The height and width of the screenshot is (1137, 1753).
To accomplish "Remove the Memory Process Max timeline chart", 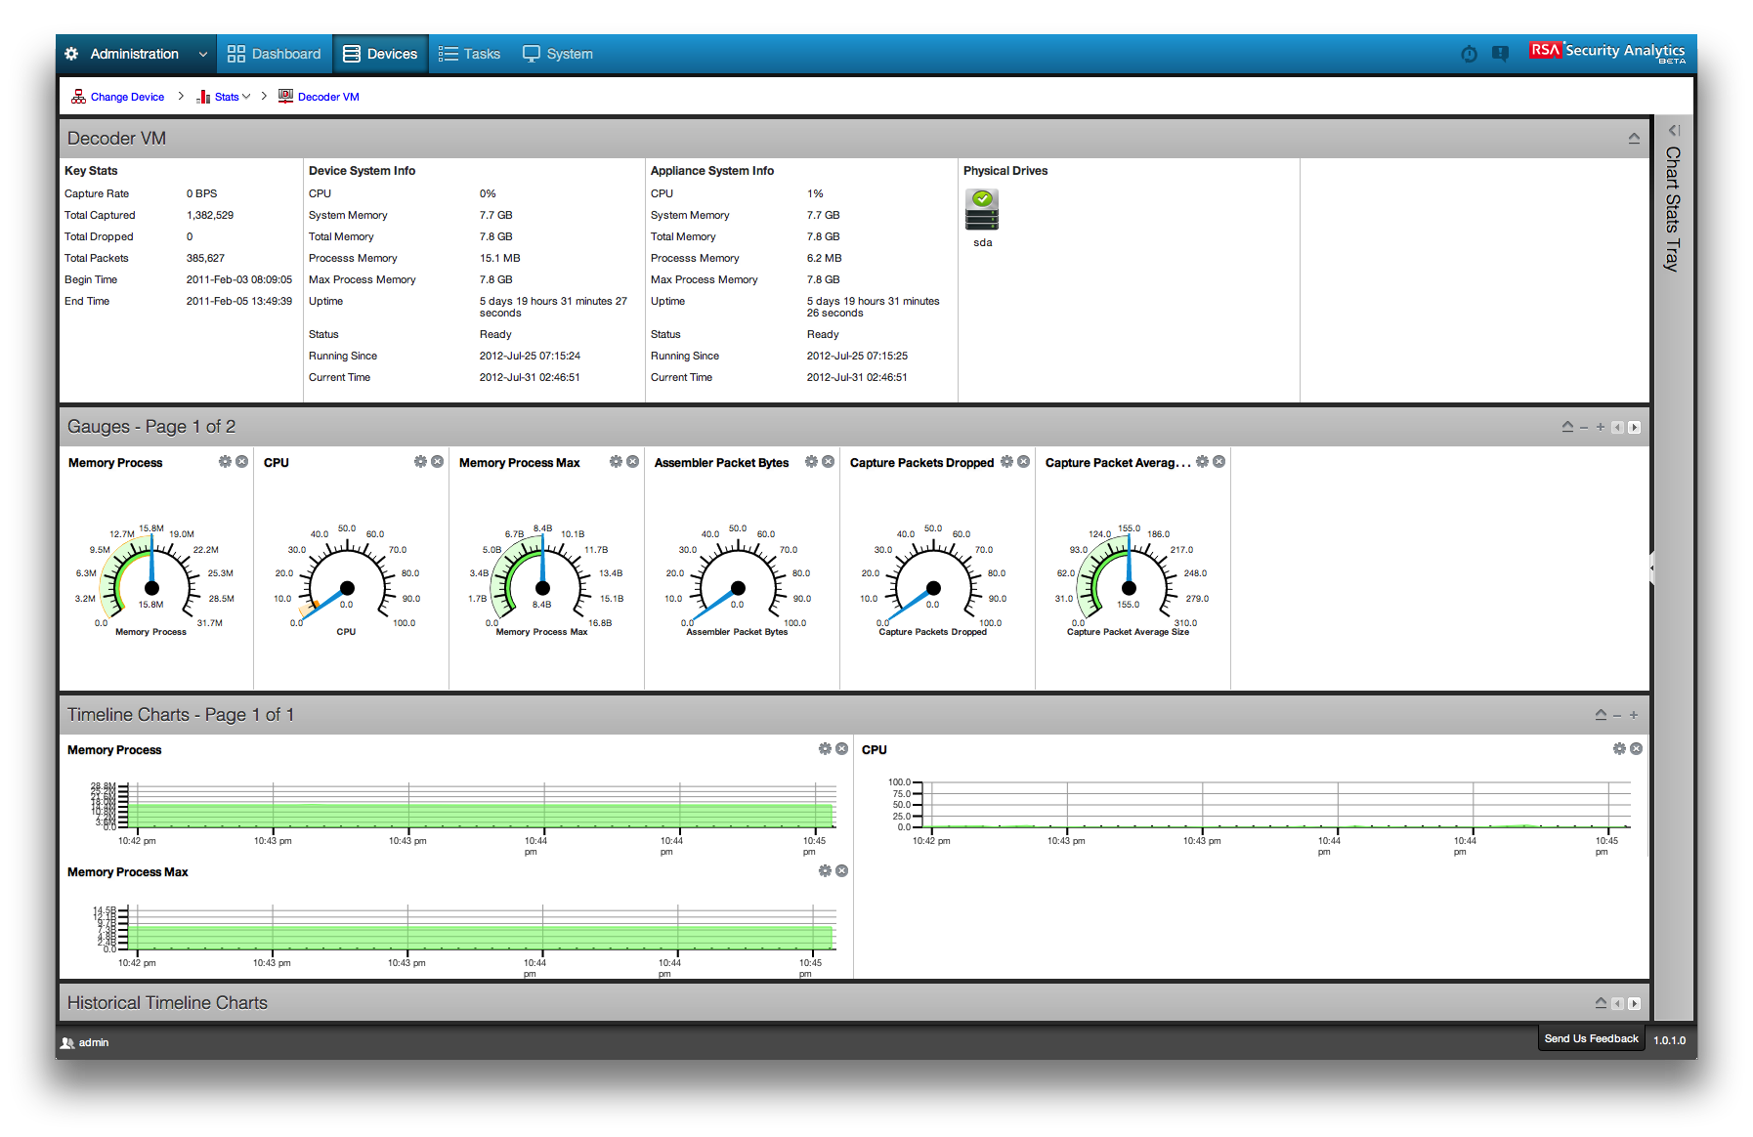I will 841,870.
